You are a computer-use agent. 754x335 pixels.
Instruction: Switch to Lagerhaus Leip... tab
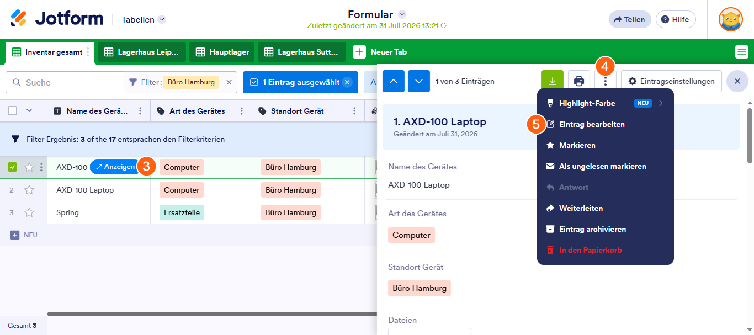click(x=142, y=52)
